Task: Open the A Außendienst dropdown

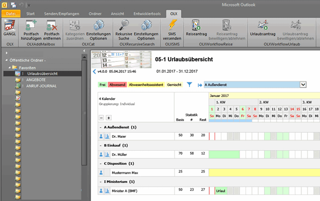Action: [x=303, y=85]
